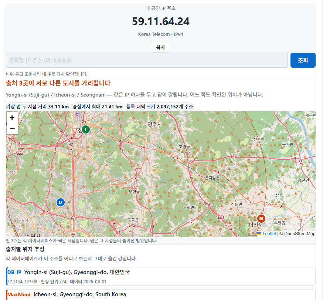Click the 등록 대역 크기 2,097,152개 주소 chip
The image size is (323, 300).
click(160, 107)
